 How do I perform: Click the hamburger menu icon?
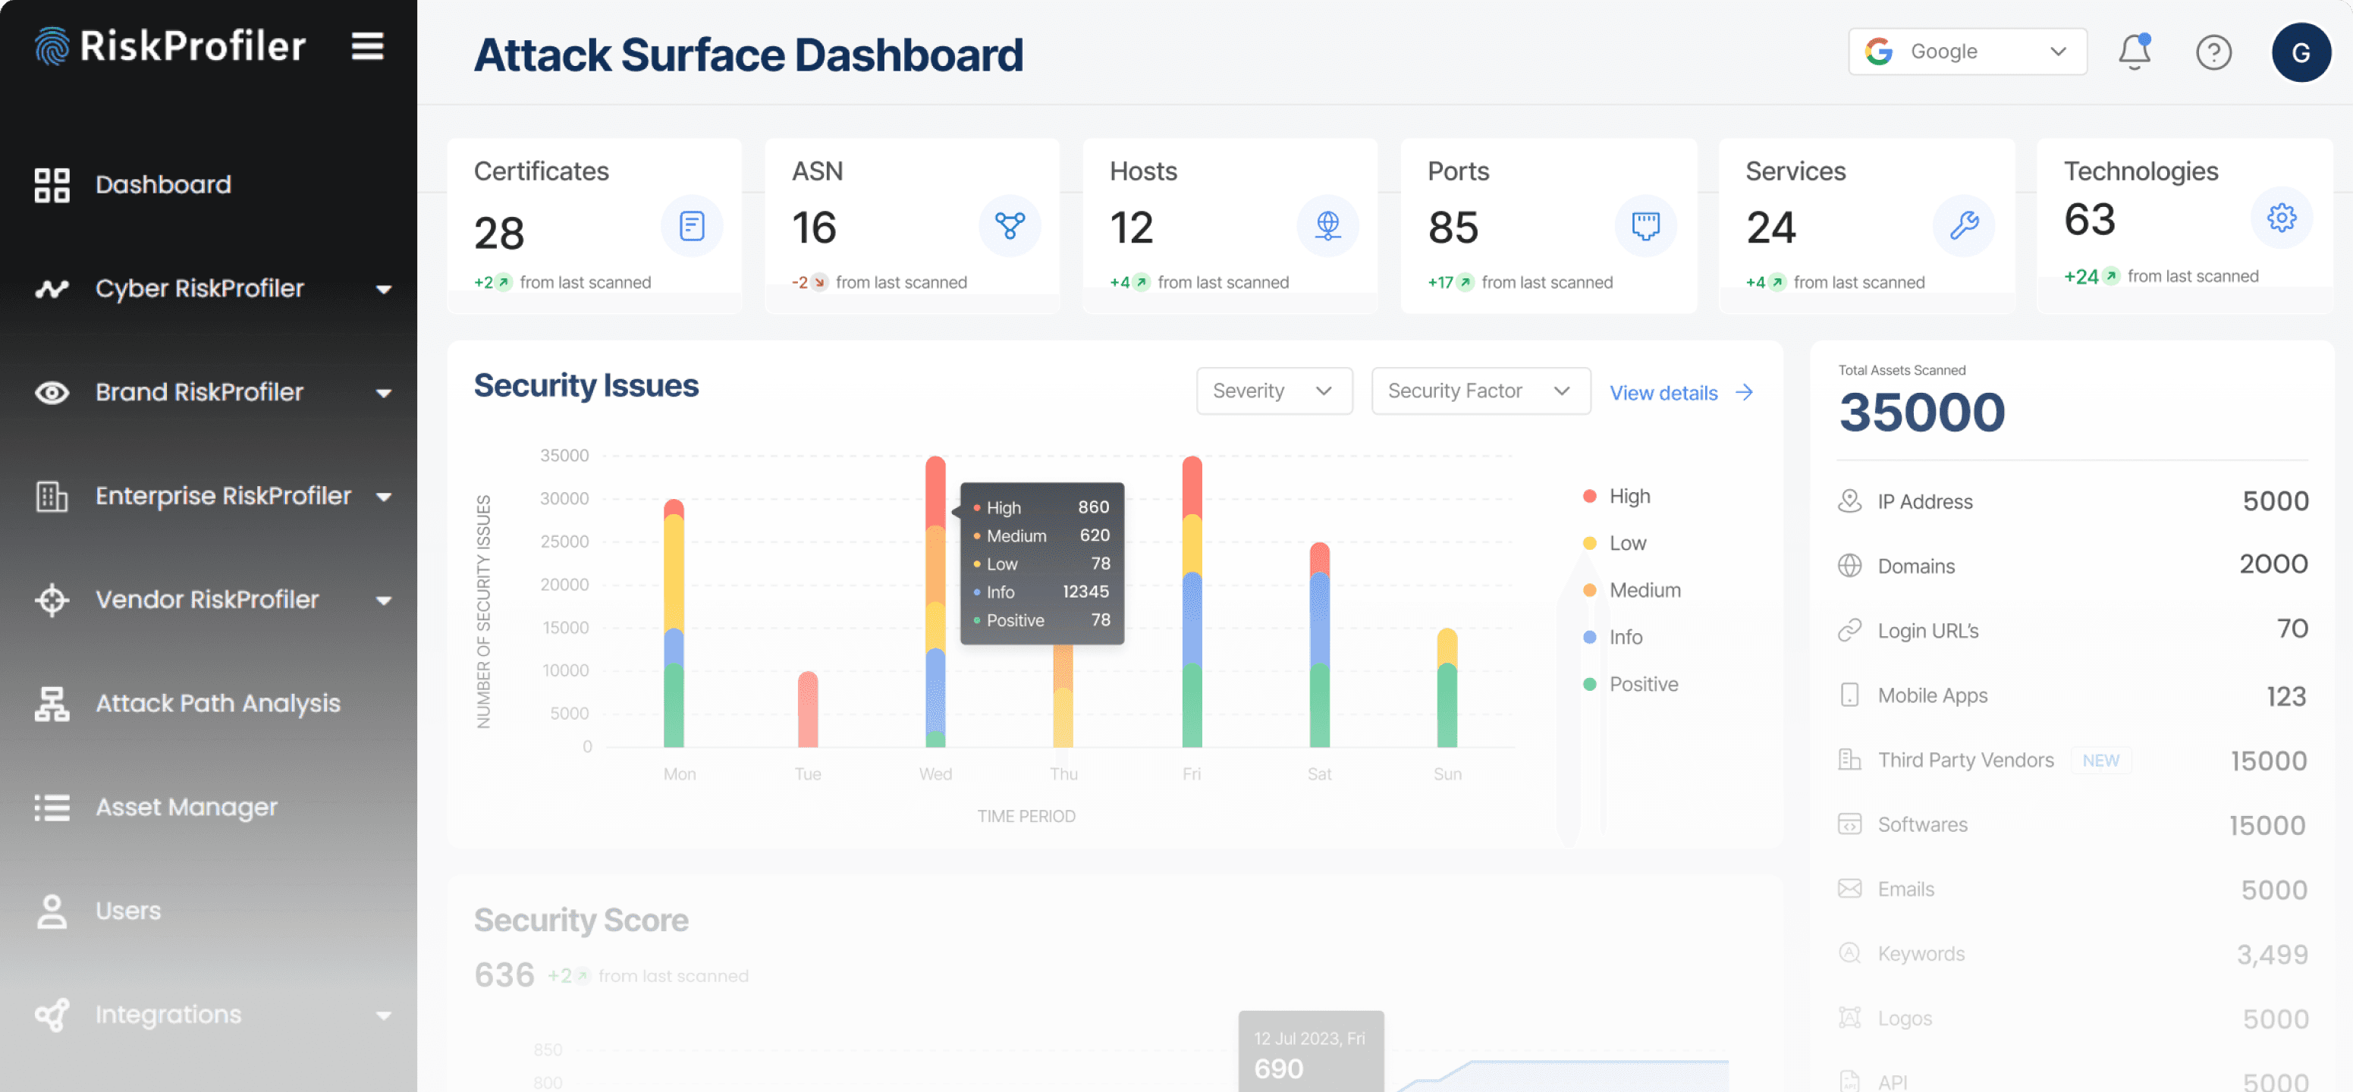(367, 45)
